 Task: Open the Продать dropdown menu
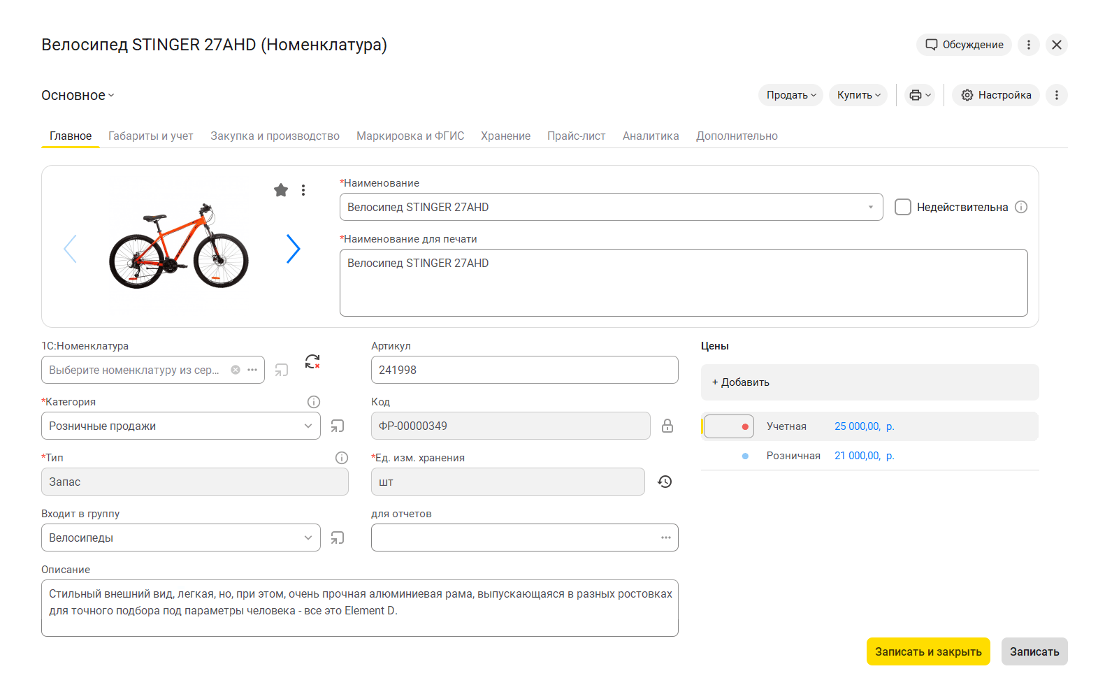[790, 95]
